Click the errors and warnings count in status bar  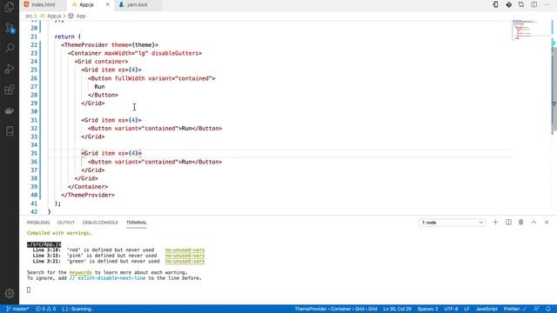click(45, 309)
